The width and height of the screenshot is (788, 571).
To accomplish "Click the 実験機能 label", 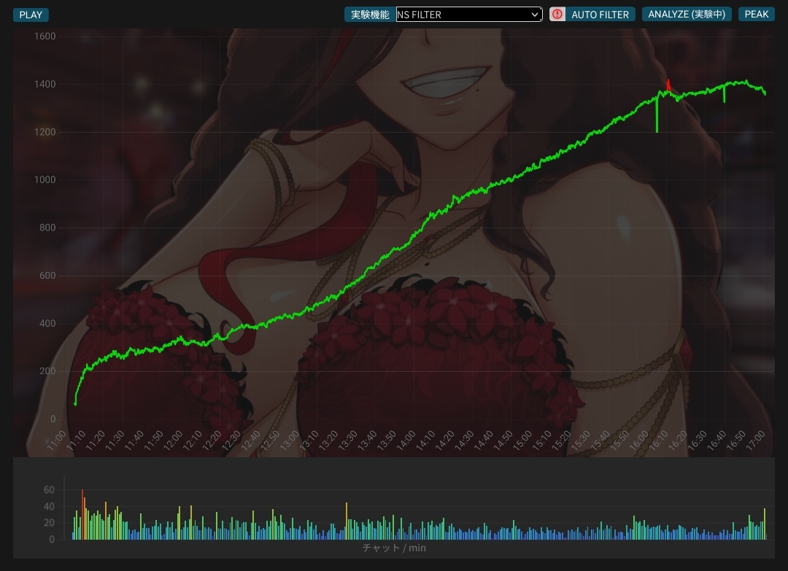I will point(370,15).
